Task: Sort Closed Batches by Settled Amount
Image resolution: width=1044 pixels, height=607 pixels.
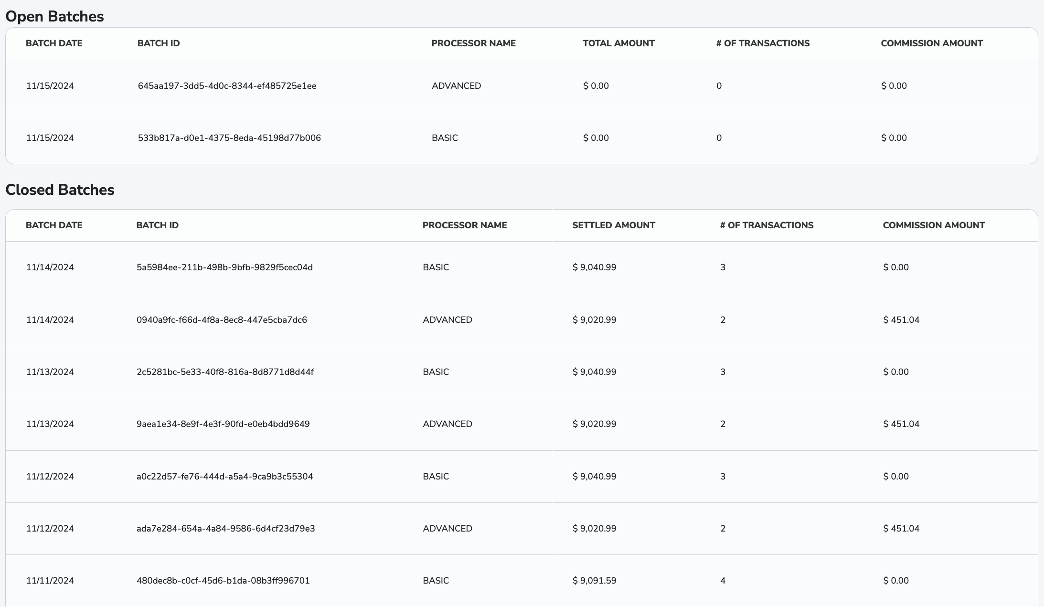Action: coord(614,225)
